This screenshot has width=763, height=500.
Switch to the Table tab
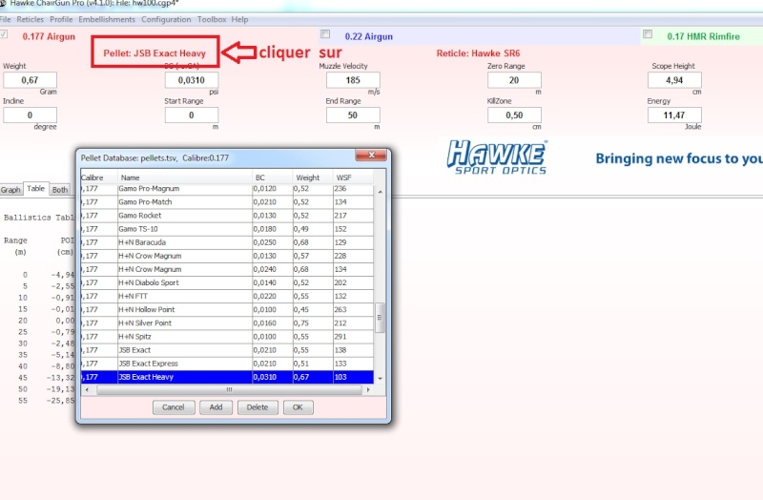tap(35, 188)
